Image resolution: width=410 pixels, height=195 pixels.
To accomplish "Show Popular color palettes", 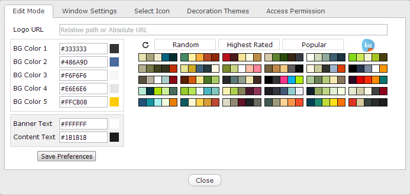I will (x=313, y=45).
